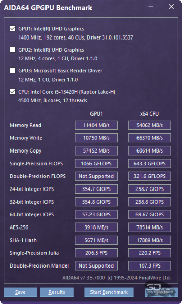Click the Save button
This screenshot has width=182, height=304.
[x=20, y=292]
